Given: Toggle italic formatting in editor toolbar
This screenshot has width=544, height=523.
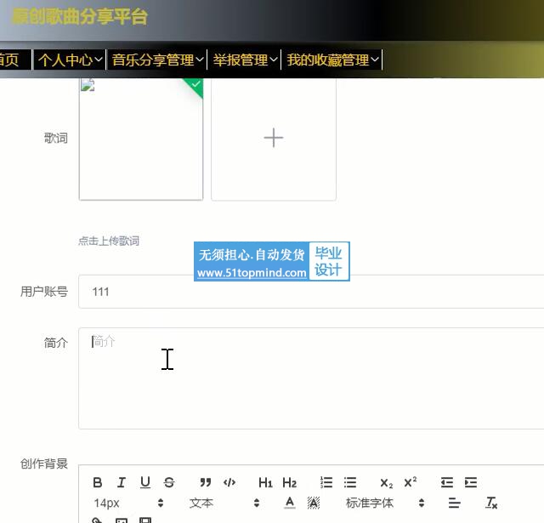Looking at the screenshot, I should pos(122,482).
